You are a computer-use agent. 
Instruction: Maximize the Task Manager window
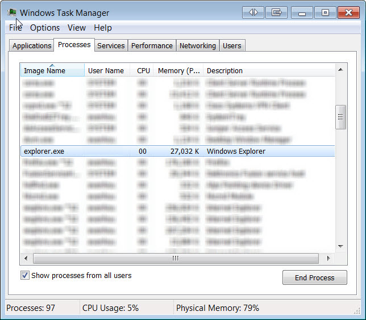pyautogui.click(x=325, y=12)
